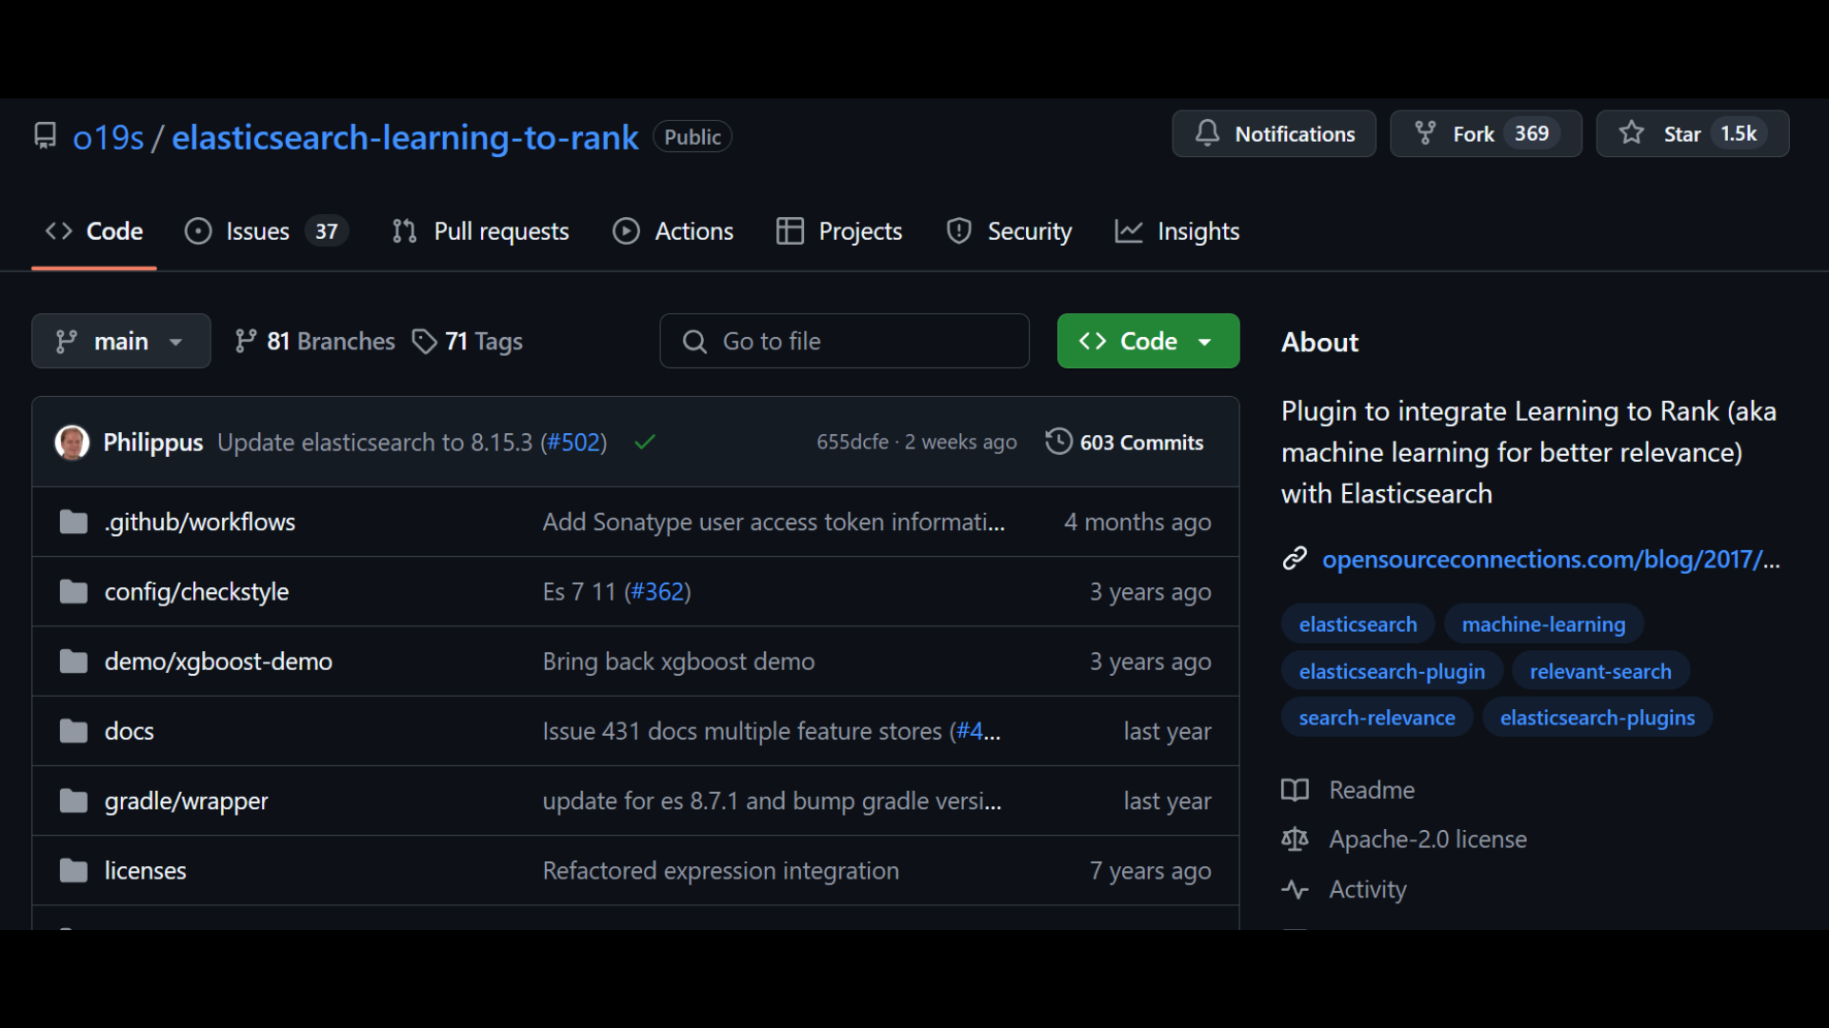Open the docs folder

129,731
